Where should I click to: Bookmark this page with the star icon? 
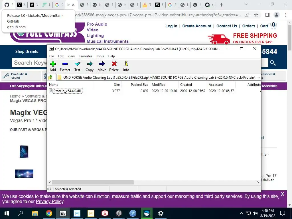256,15
